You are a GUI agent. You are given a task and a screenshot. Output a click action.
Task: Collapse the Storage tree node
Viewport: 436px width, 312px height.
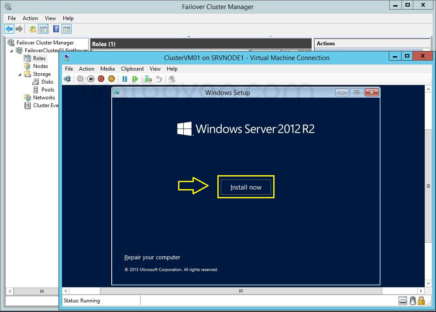(20, 75)
